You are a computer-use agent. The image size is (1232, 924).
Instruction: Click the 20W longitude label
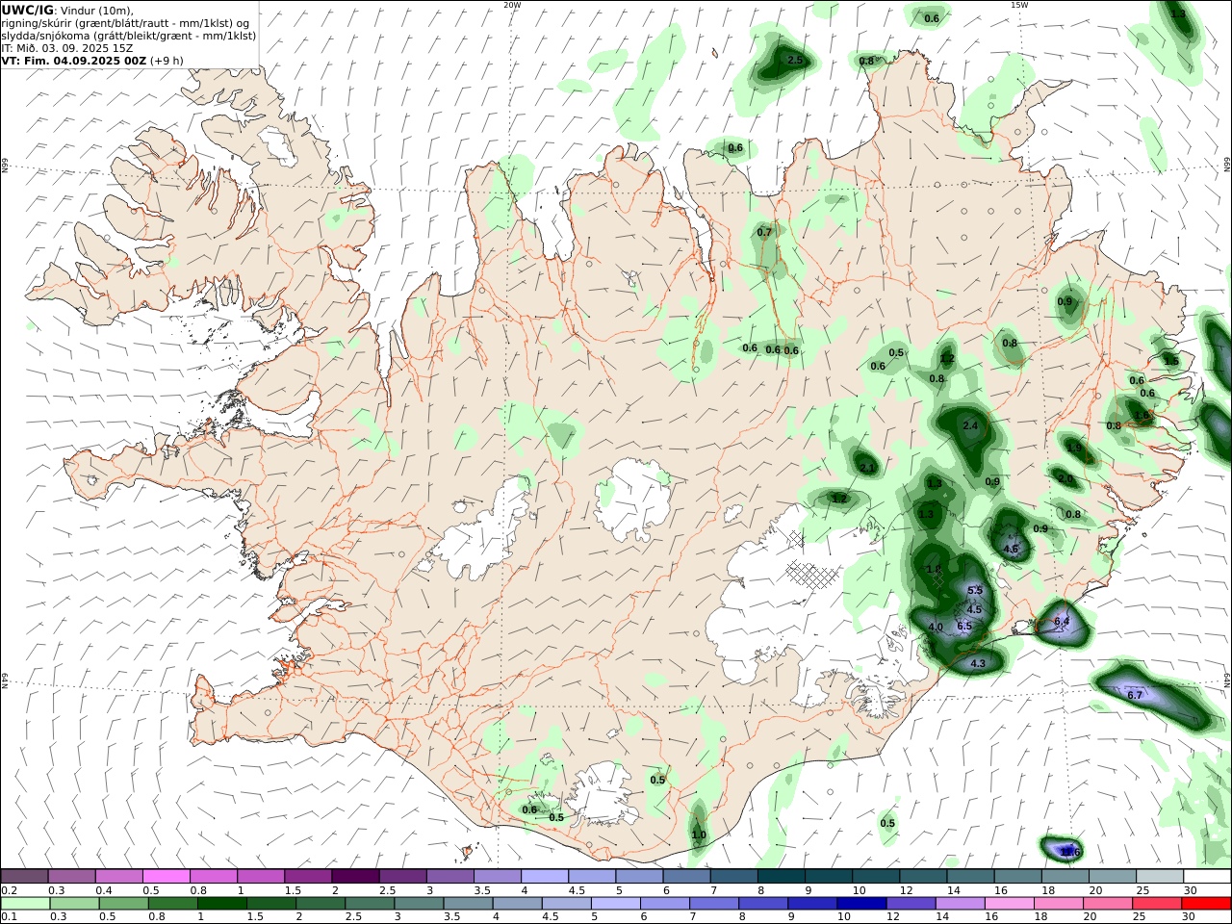[512, 5]
